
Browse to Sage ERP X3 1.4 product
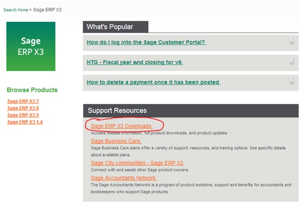pyautogui.click(x=25, y=122)
